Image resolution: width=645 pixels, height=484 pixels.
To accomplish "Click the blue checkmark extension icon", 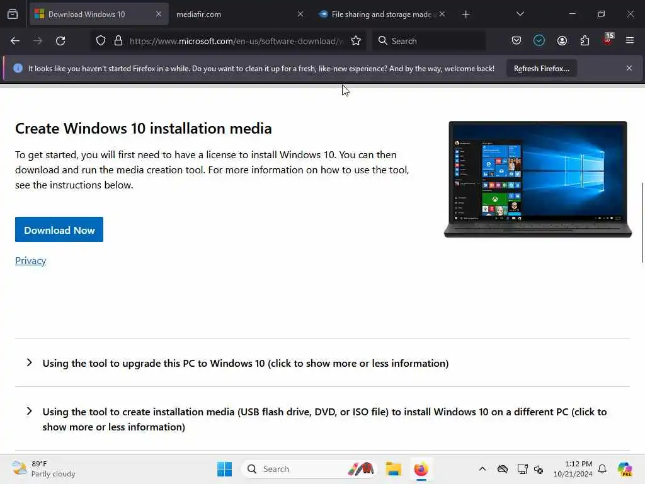I will (539, 40).
